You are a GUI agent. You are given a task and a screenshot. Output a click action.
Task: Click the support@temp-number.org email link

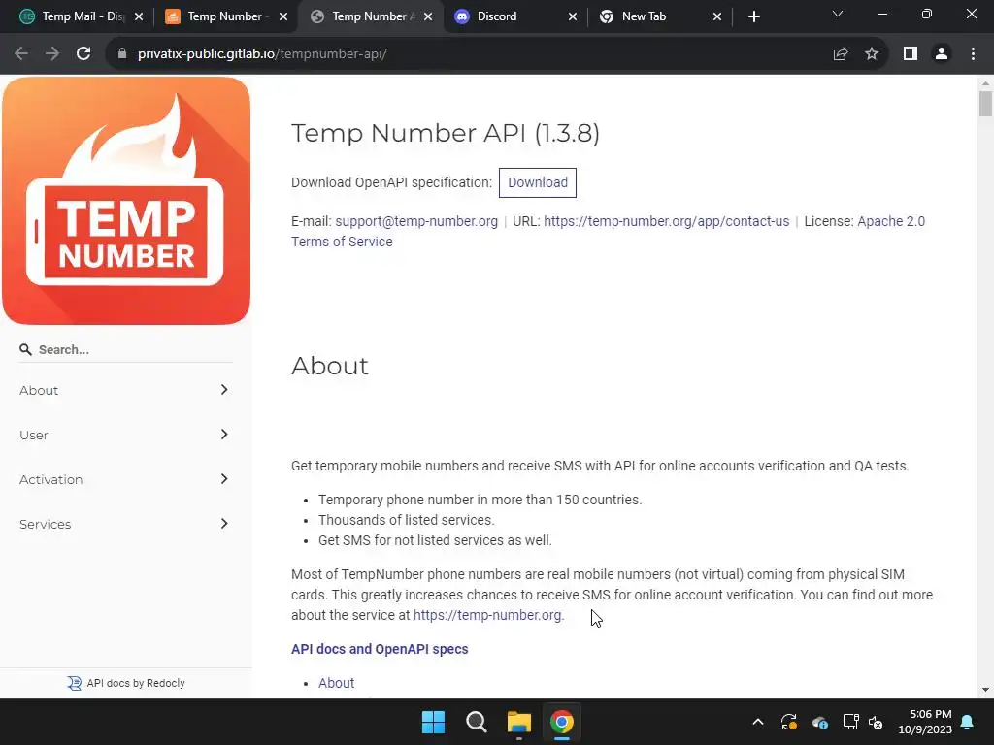416,221
